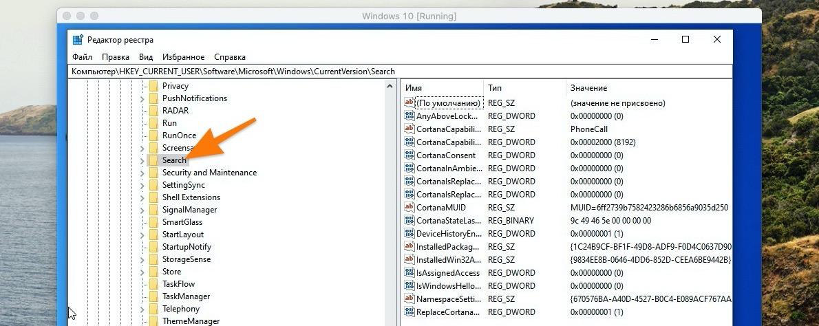Image resolution: width=819 pixels, height=326 pixels.
Task: Expand the SignalManager key
Action: point(142,210)
